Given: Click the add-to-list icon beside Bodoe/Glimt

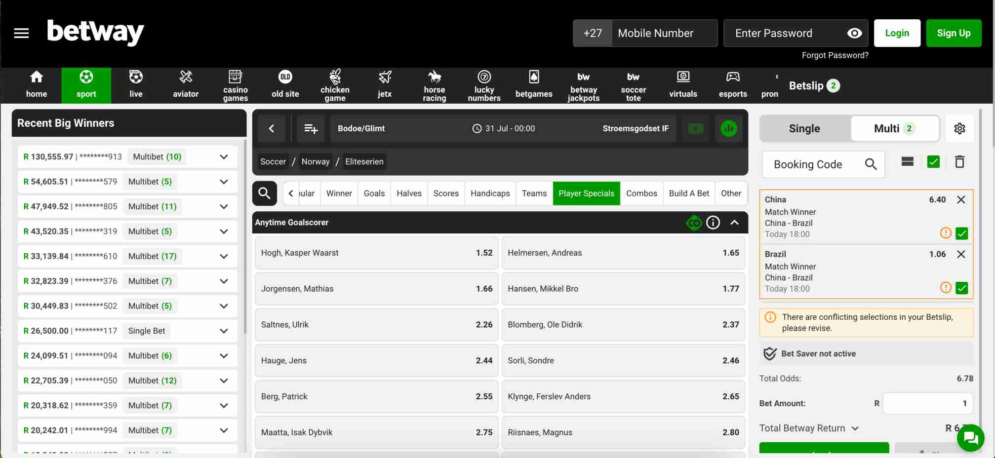Looking at the screenshot, I should 311,128.
